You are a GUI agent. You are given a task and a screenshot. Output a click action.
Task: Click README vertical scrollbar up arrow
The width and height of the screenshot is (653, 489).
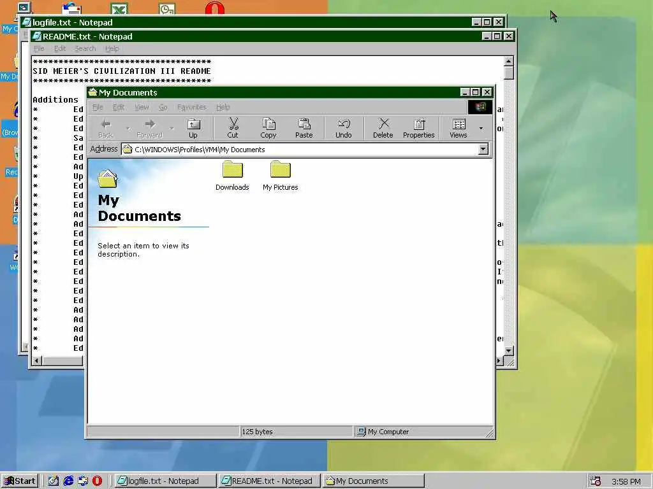pyautogui.click(x=508, y=61)
